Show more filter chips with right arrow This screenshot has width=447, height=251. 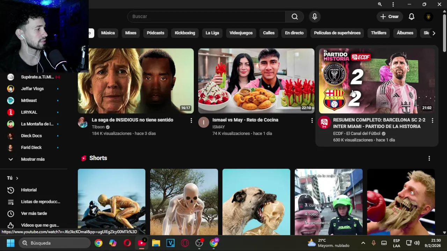tap(434, 33)
